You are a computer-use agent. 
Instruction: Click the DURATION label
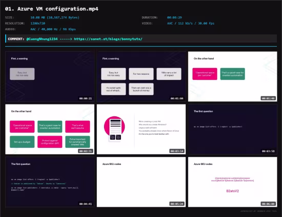(x=150, y=17)
